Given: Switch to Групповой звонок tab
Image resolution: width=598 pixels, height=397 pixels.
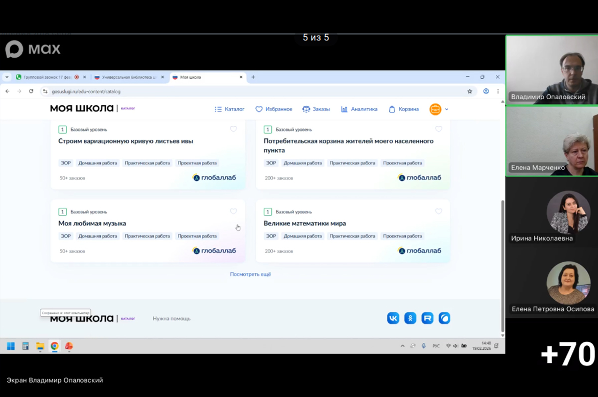Looking at the screenshot, I should pos(47,77).
